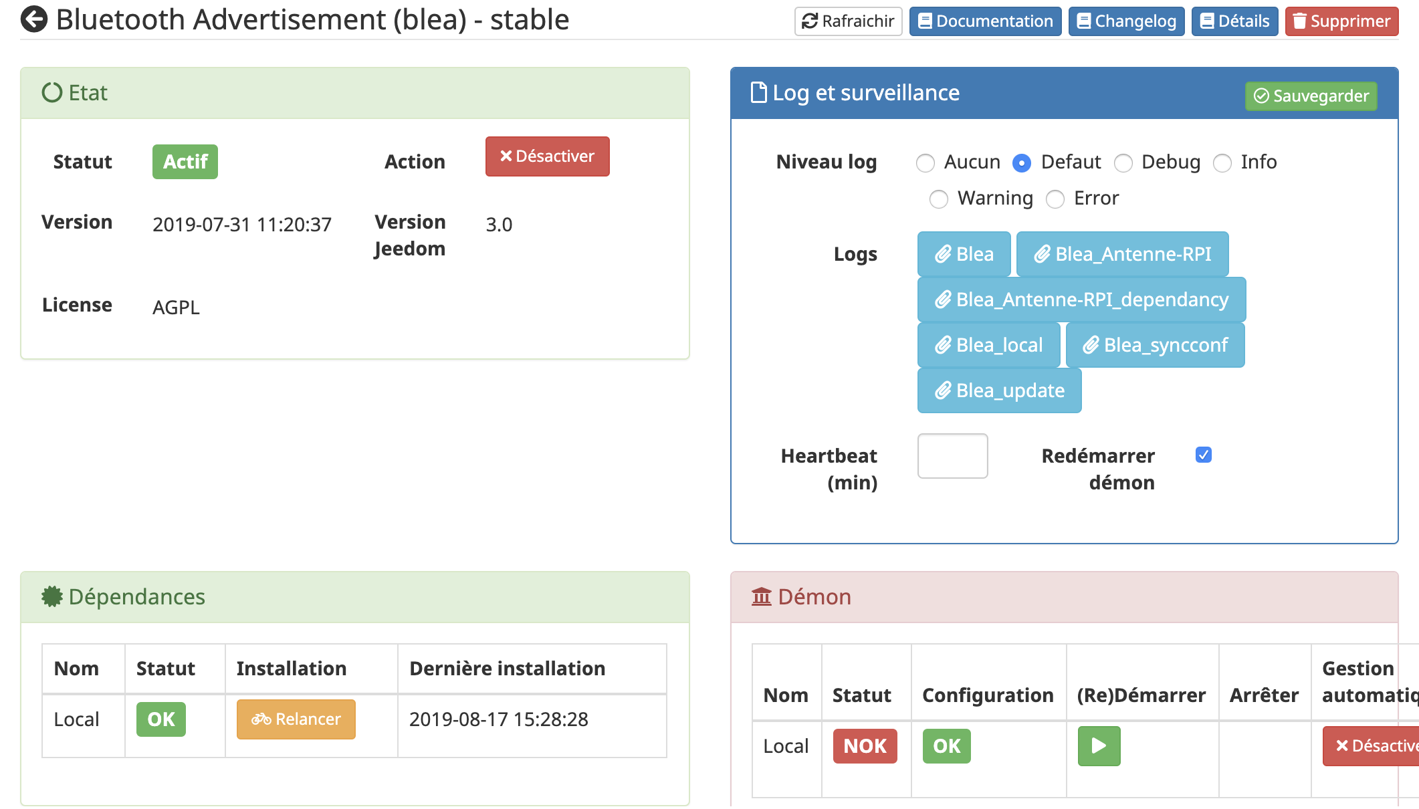Click the Local row name in Démon table

tap(786, 746)
